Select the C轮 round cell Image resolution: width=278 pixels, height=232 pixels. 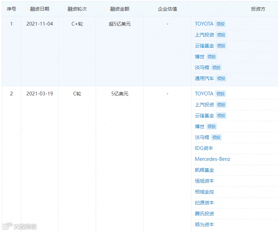tap(77, 94)
